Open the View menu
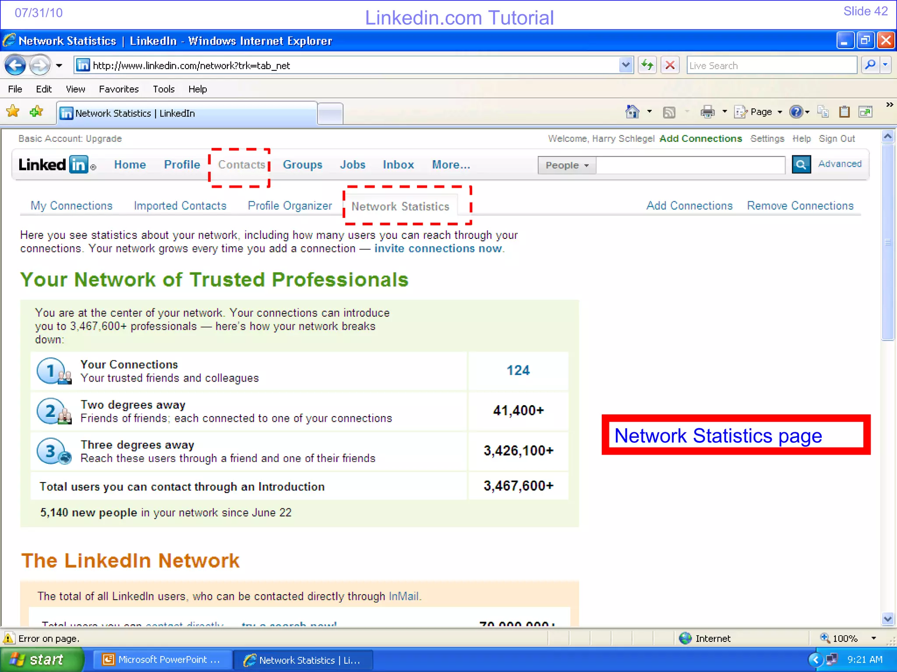 tap(75, 89)
